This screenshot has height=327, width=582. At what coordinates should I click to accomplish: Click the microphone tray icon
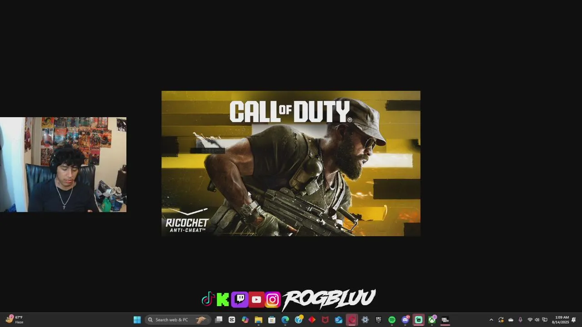pyautogui.click(x=520, y=320)
